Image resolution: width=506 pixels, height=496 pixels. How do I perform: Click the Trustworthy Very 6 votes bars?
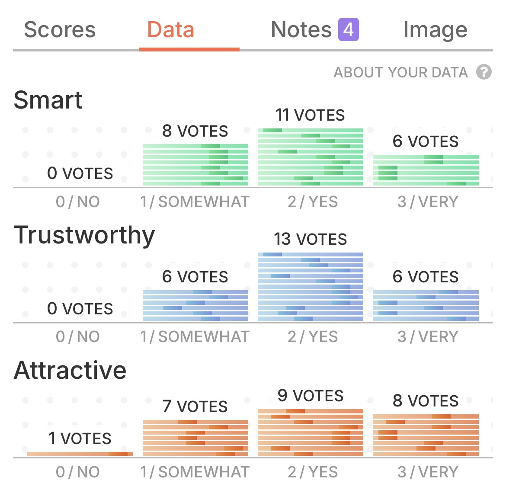point(426,306)
